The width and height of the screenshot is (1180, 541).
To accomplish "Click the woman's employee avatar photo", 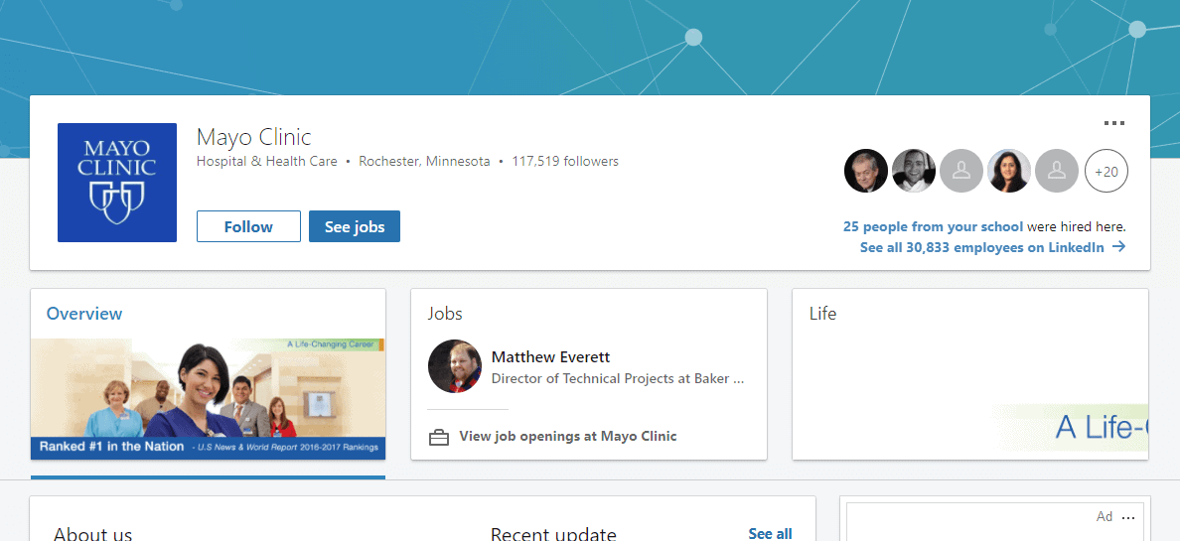I will pyautogui.click(x=1009, y=171).
